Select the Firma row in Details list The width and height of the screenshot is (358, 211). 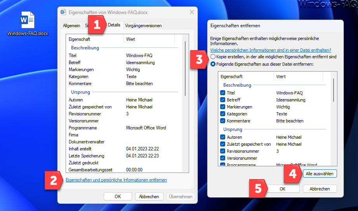[124, 135]
